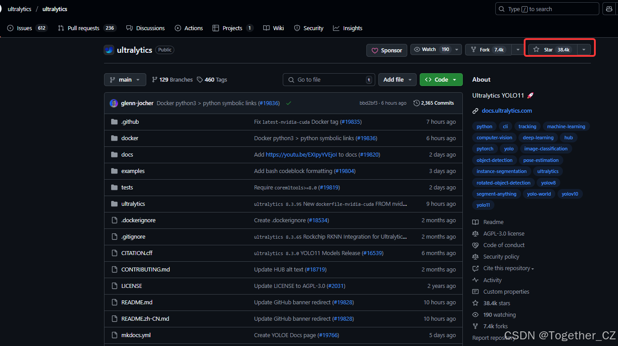The height and width of the screenshot is (346, 618).
Task: Open the docker folder
Action: pos(130,138)
